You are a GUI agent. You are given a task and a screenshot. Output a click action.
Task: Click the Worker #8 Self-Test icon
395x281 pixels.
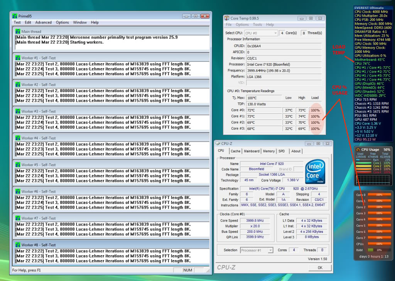tap(18, 245)
